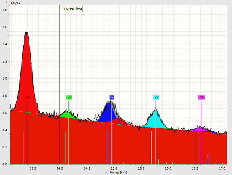
Task: Click the 15.0 tick on energy axis
Action: pos(114,168)
